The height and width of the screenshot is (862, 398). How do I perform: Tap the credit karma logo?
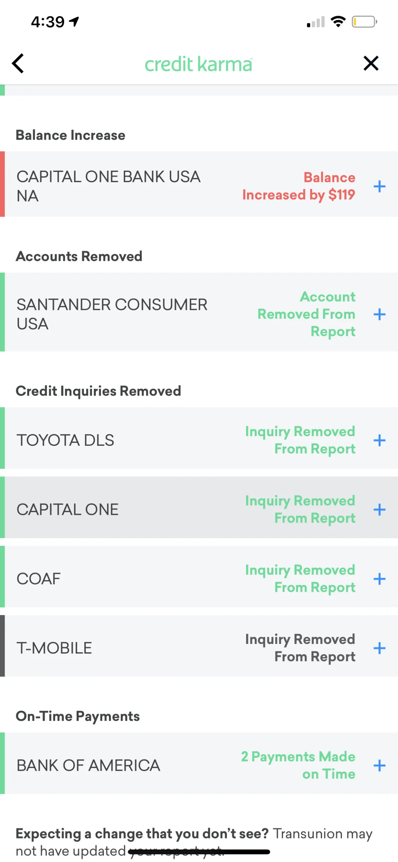click(x=198, y=64)
